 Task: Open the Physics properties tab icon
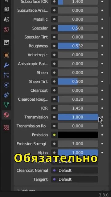pos(6,85)
